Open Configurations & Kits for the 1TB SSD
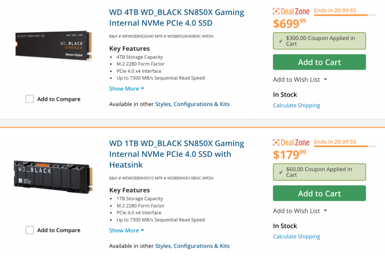 [x=201, y=246]
